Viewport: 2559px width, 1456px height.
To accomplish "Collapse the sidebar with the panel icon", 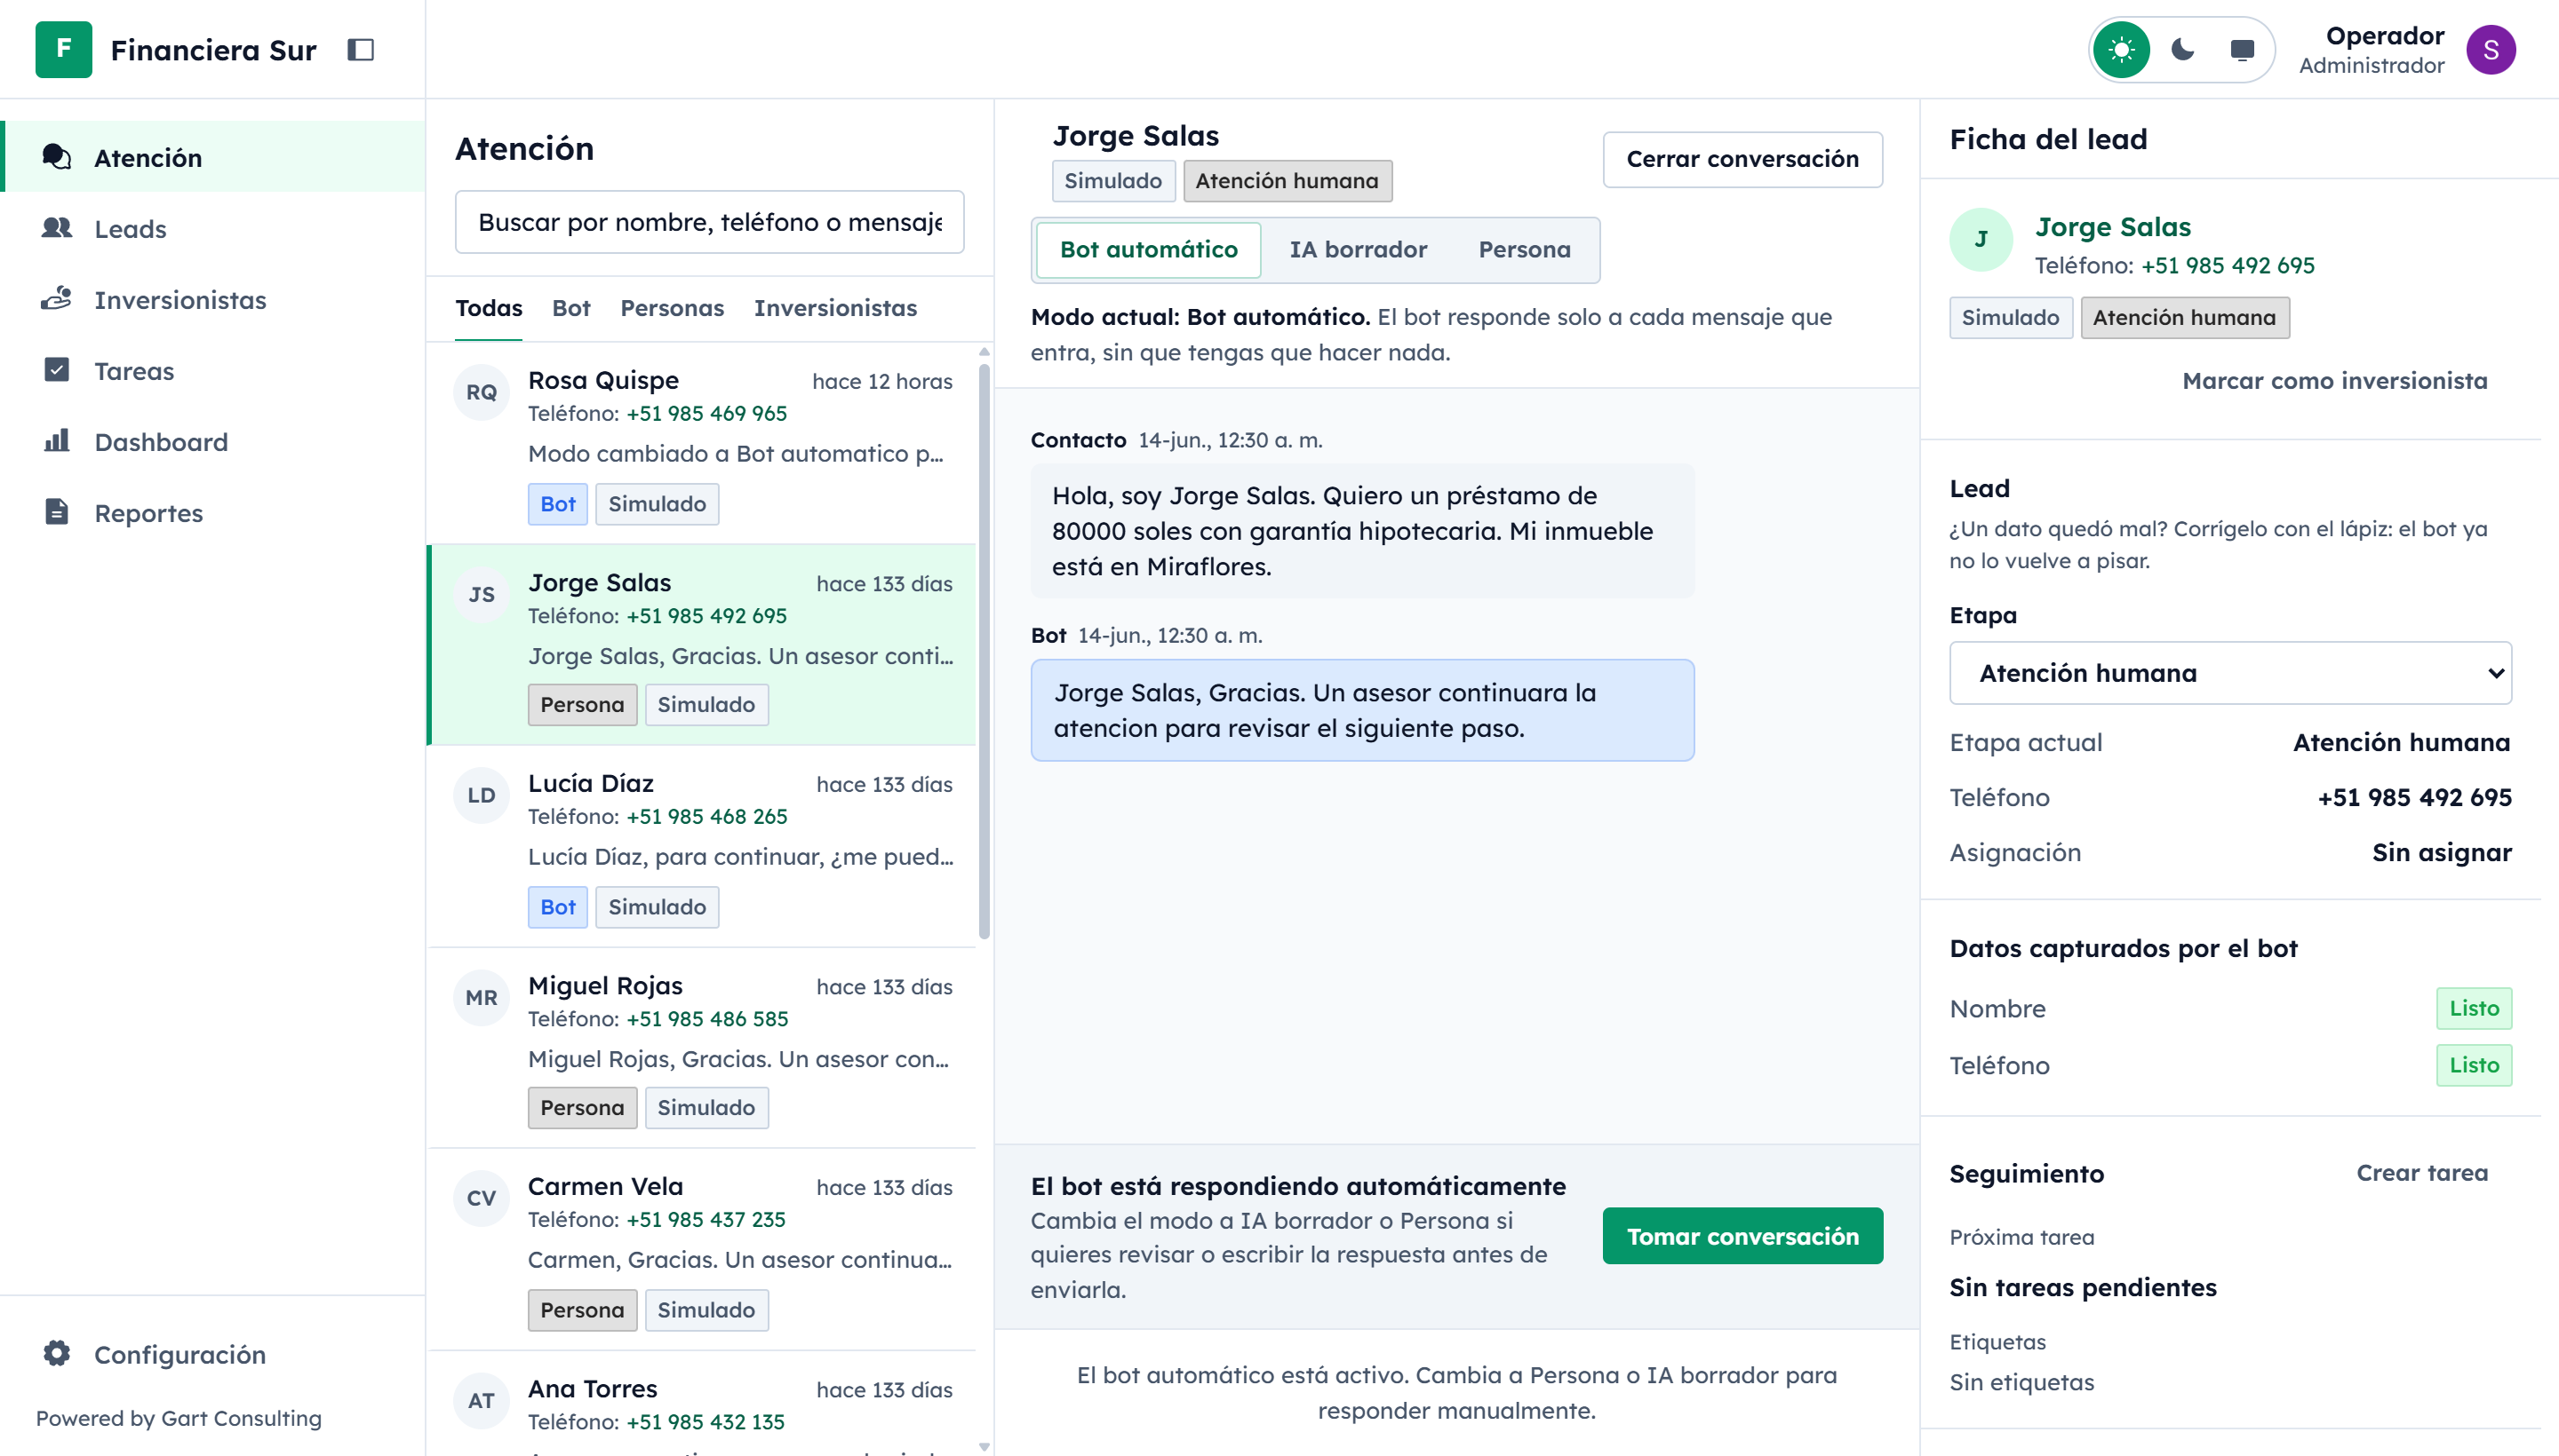I will (x=360, y=50).
